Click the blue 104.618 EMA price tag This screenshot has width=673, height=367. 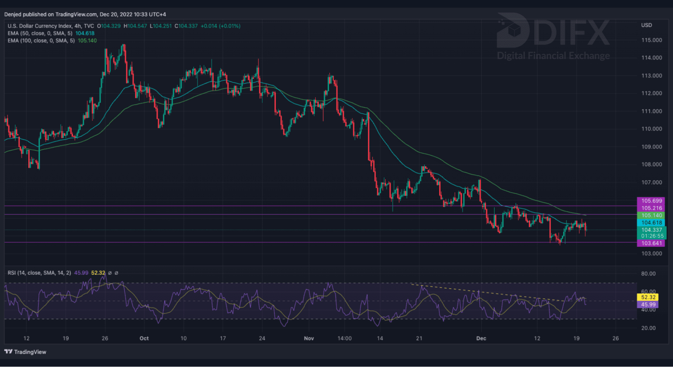[x=651, y=223]
